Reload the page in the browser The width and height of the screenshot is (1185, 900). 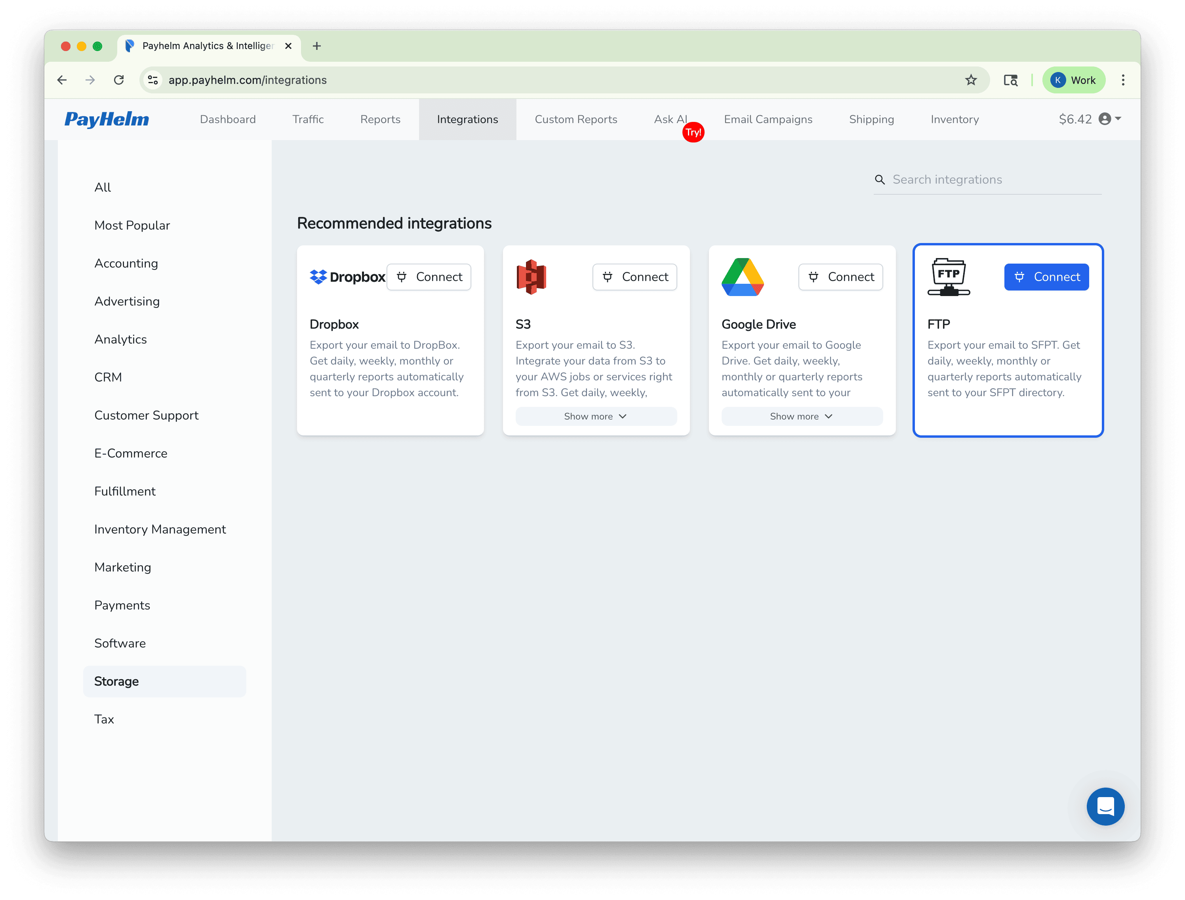(x=119, y=80)
